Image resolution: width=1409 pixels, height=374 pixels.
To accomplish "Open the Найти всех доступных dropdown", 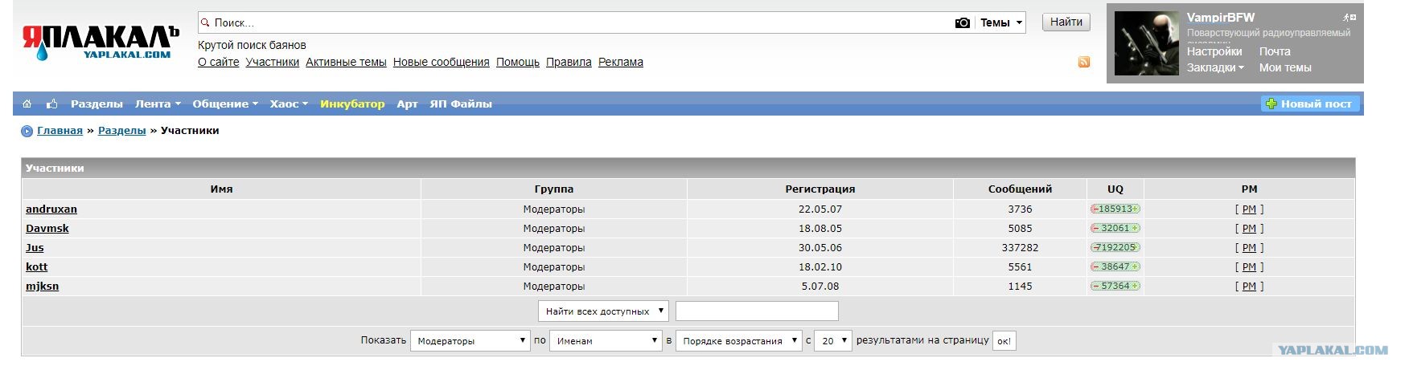I will 603,311.
